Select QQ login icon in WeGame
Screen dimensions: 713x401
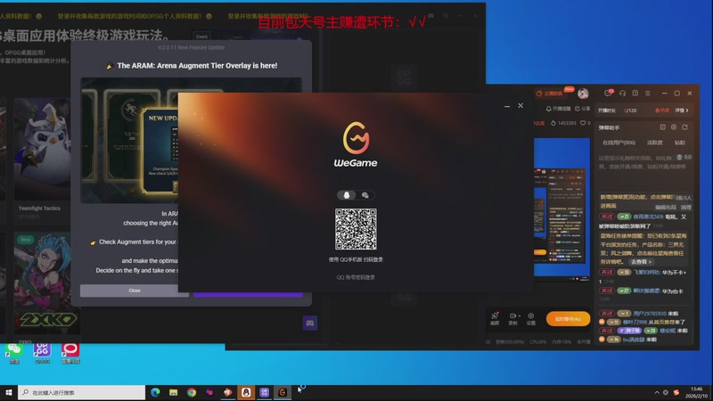coord(347,195)
